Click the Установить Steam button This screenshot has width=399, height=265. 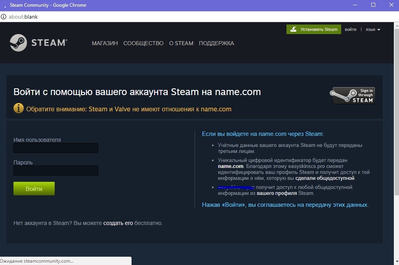[x=314, y=29]
